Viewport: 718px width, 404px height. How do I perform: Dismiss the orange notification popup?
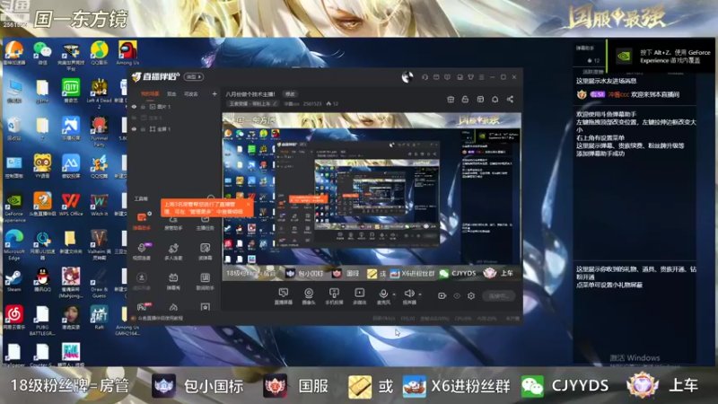point(249,205)
